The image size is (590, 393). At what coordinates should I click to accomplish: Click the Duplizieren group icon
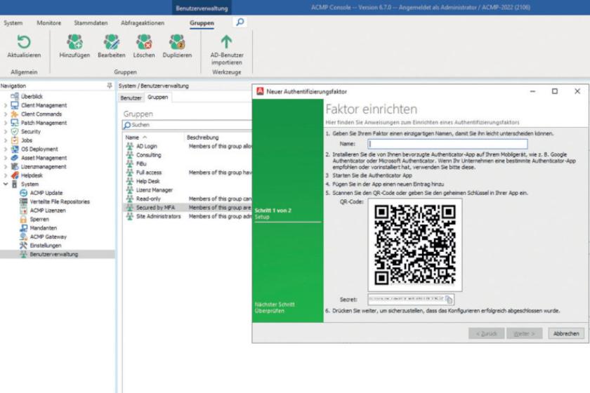[x=177, y=41]
